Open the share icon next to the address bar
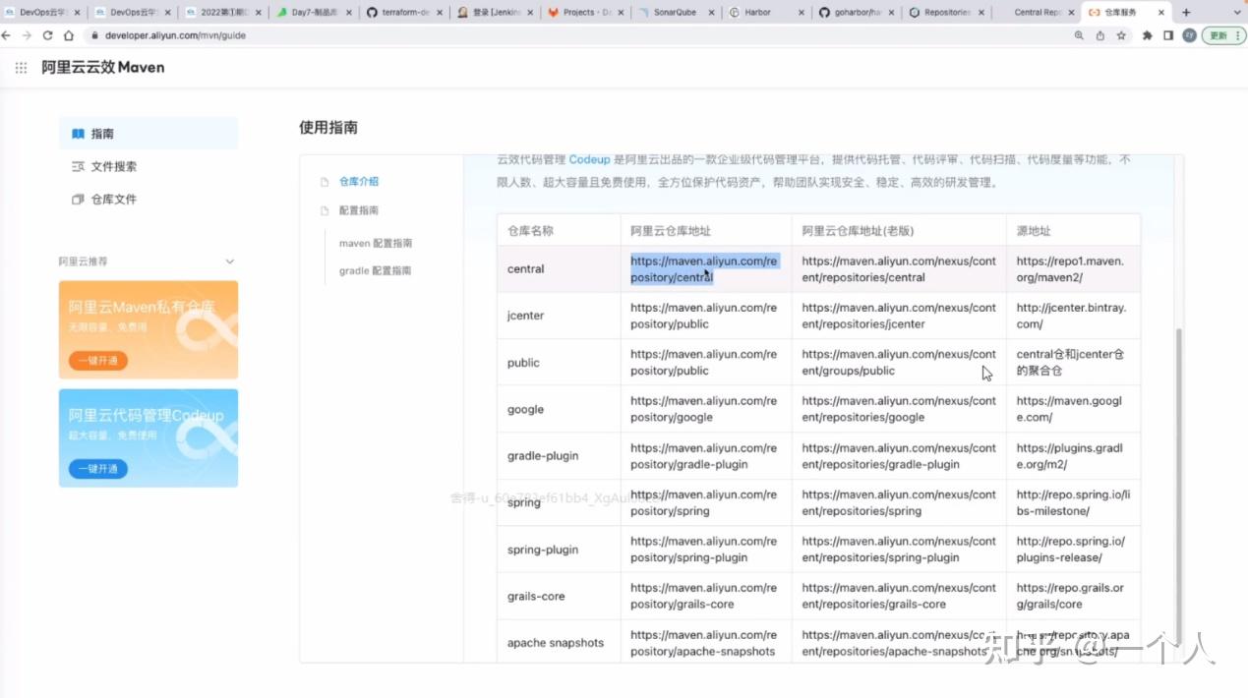The width and height of the screenshot is (1248, 698). (x=1100, y=35)
